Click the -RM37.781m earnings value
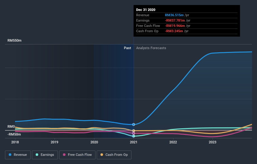This screenshot has width=257, height=164. pyautogui.click(x=175, y=20)
